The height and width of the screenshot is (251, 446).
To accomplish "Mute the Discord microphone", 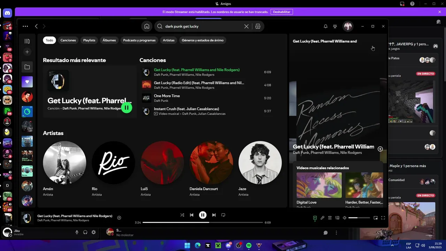I will [77, 232].
